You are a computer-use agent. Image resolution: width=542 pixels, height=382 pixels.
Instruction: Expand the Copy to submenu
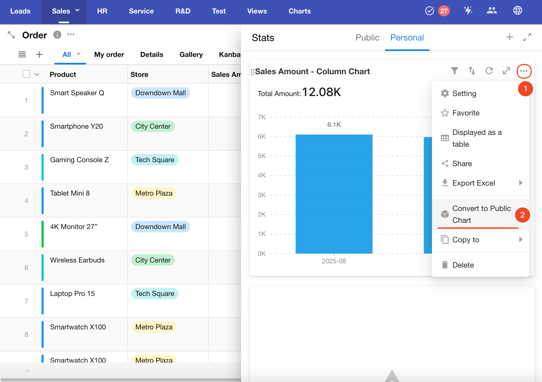click(520, 240)
